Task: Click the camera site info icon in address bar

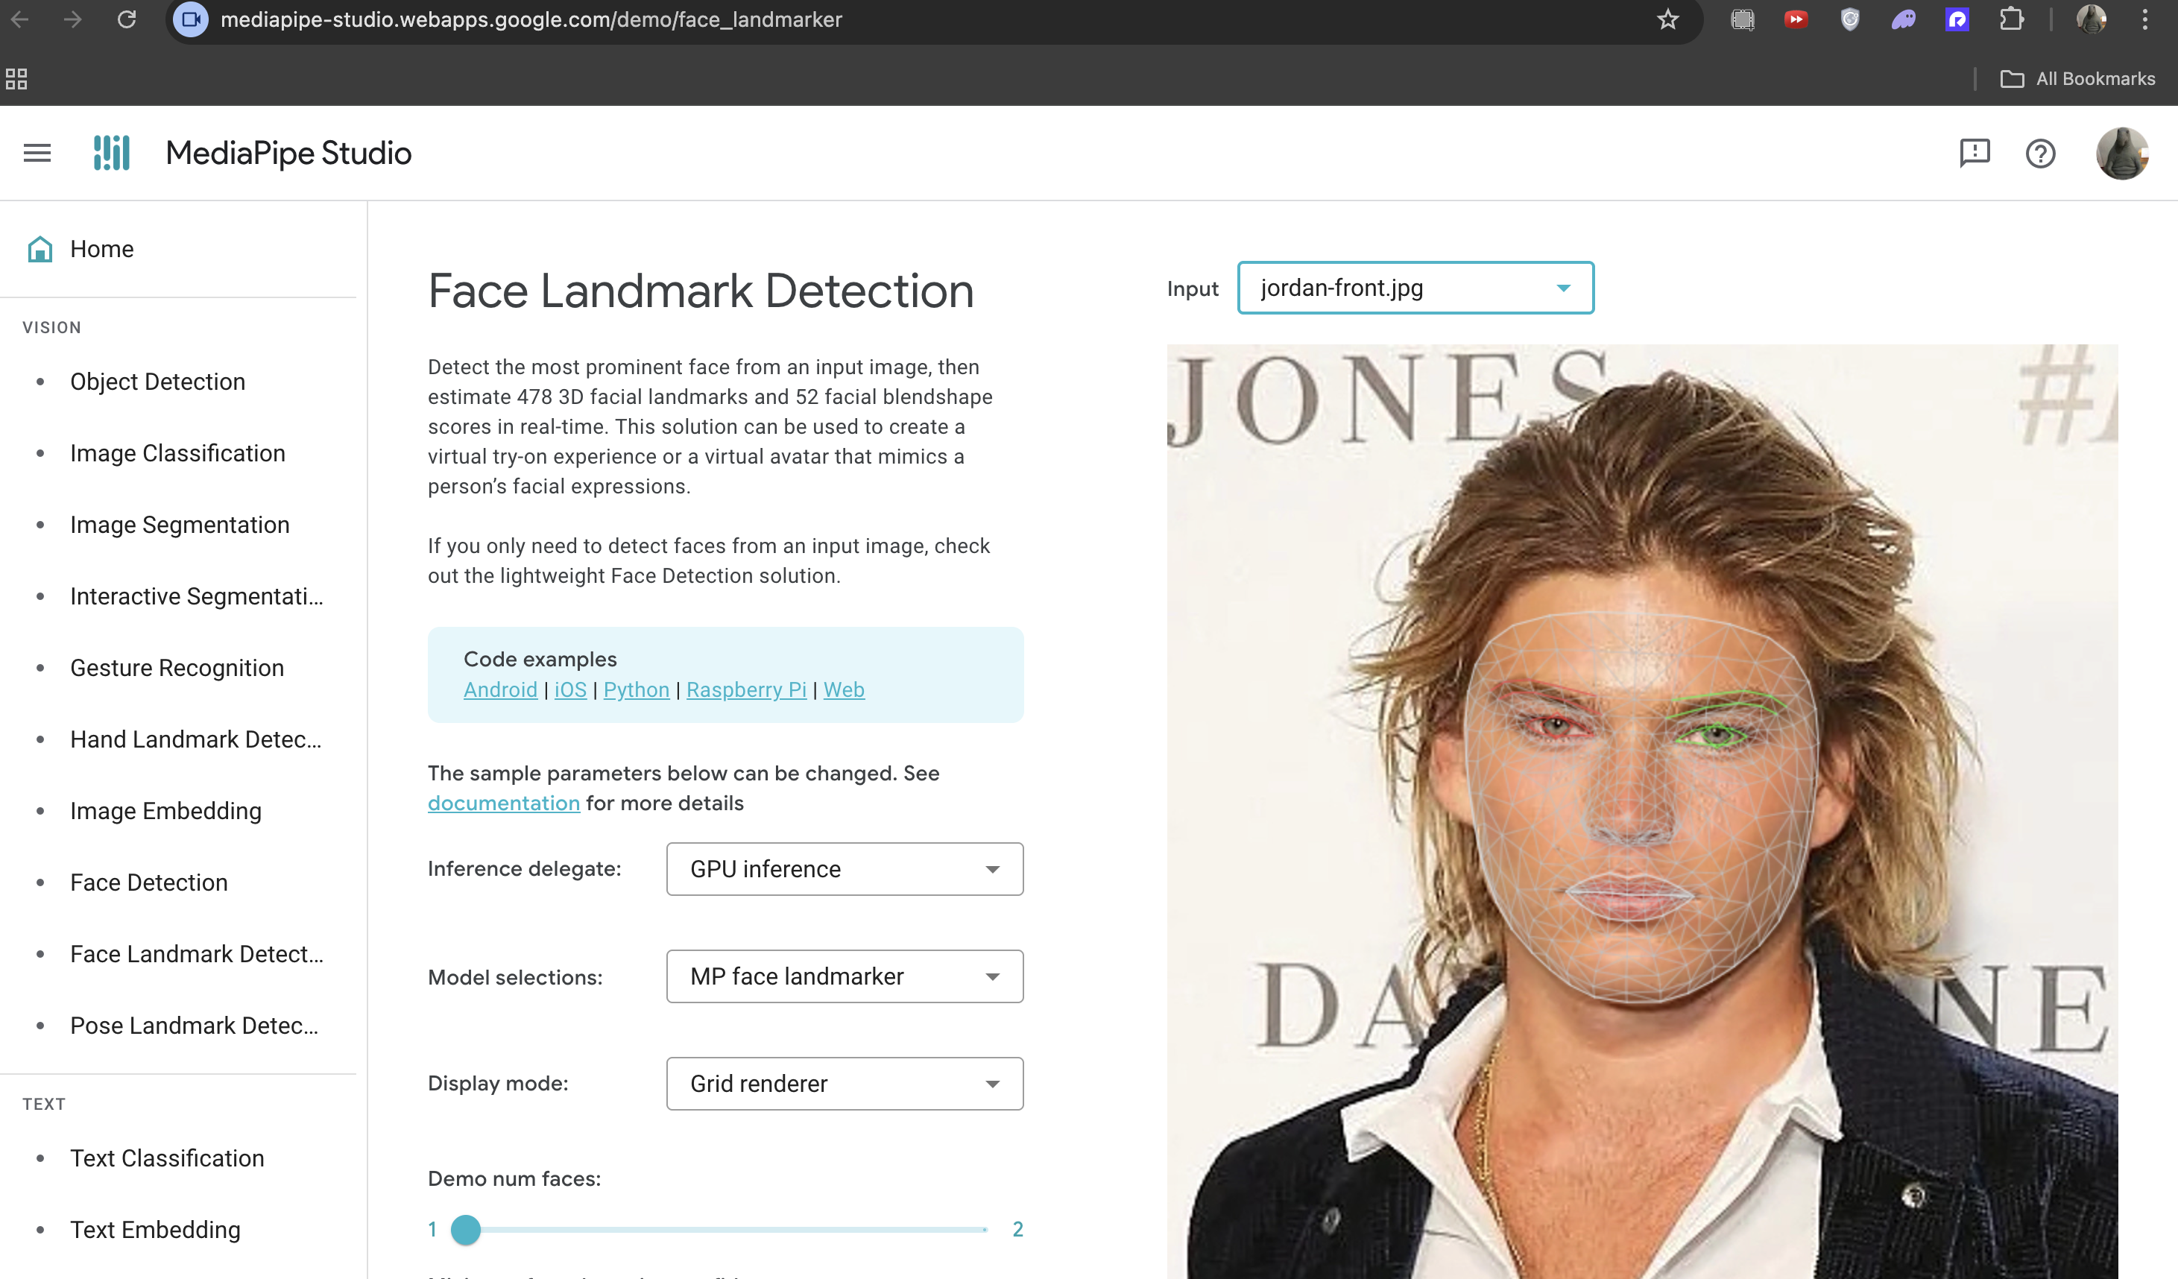Action: point(191,19)
